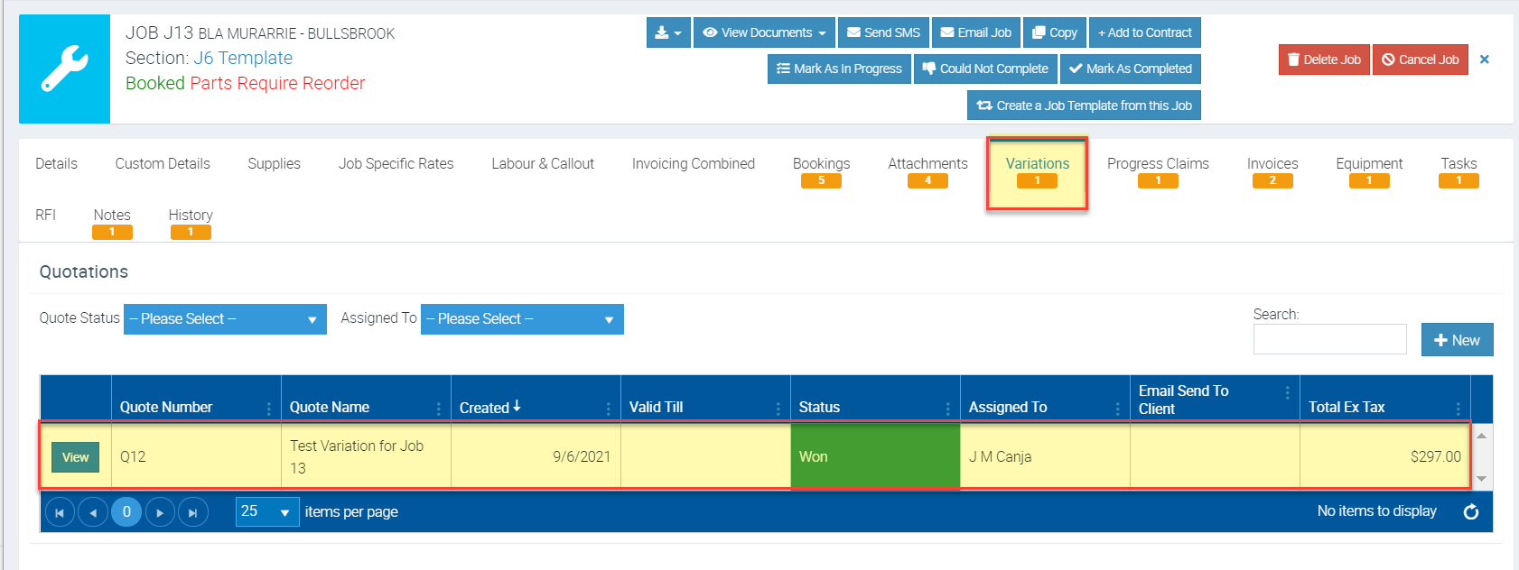1519x570 pixels.
Task: Expand the Assigned To dropdown
Action: pyautogui.click(x=522, y=319)
